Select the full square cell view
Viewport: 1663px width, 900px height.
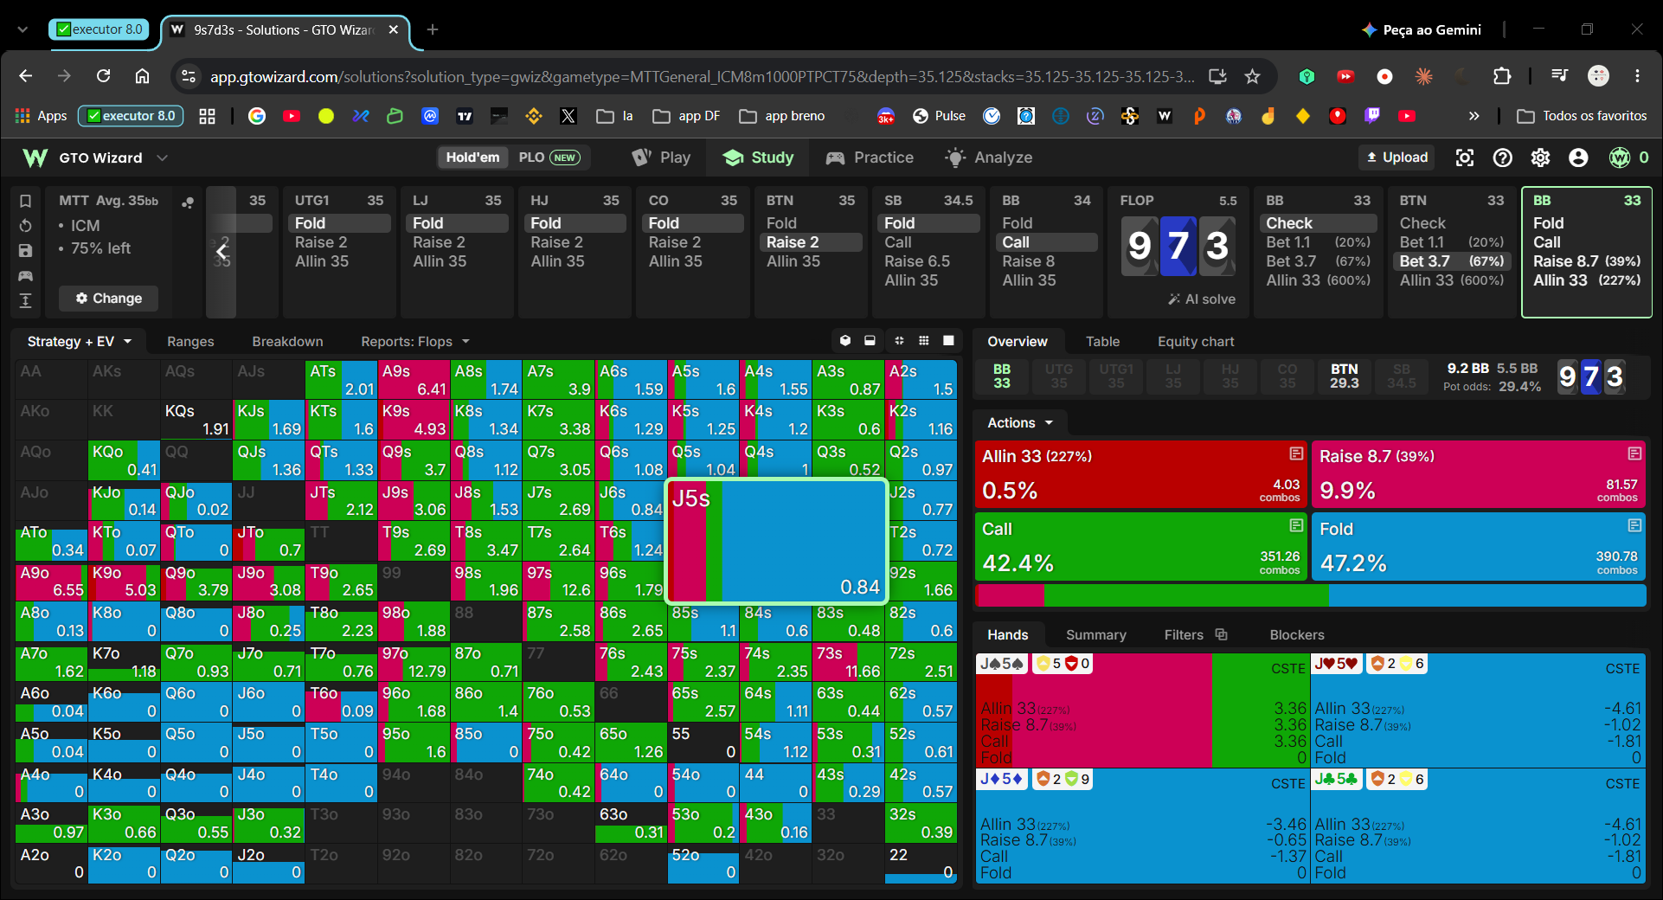coord(948,341)
